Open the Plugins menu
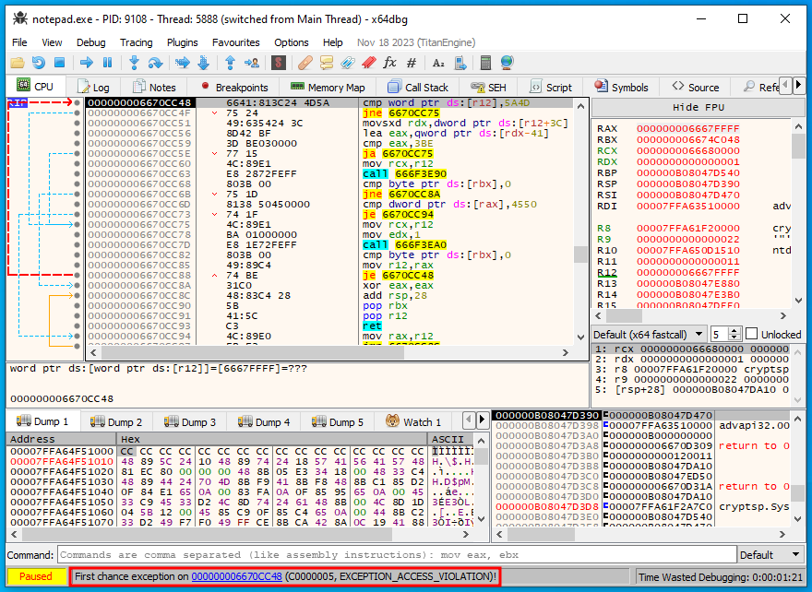Image resolution: width=812 pixels, height=592 pixels. tap(182, 42)
